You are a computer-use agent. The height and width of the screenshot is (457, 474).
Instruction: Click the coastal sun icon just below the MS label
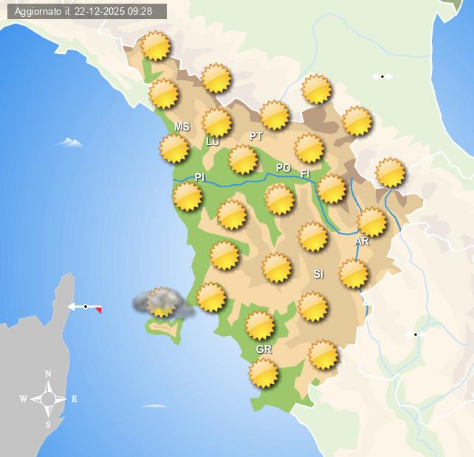(174, 148)
